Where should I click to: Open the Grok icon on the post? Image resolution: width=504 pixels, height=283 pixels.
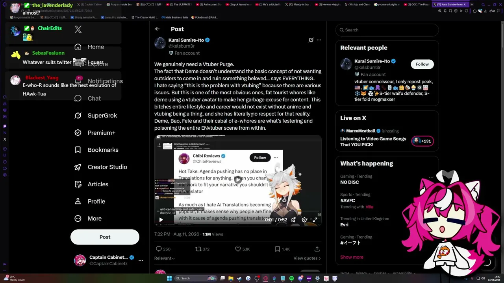(311, 40)
